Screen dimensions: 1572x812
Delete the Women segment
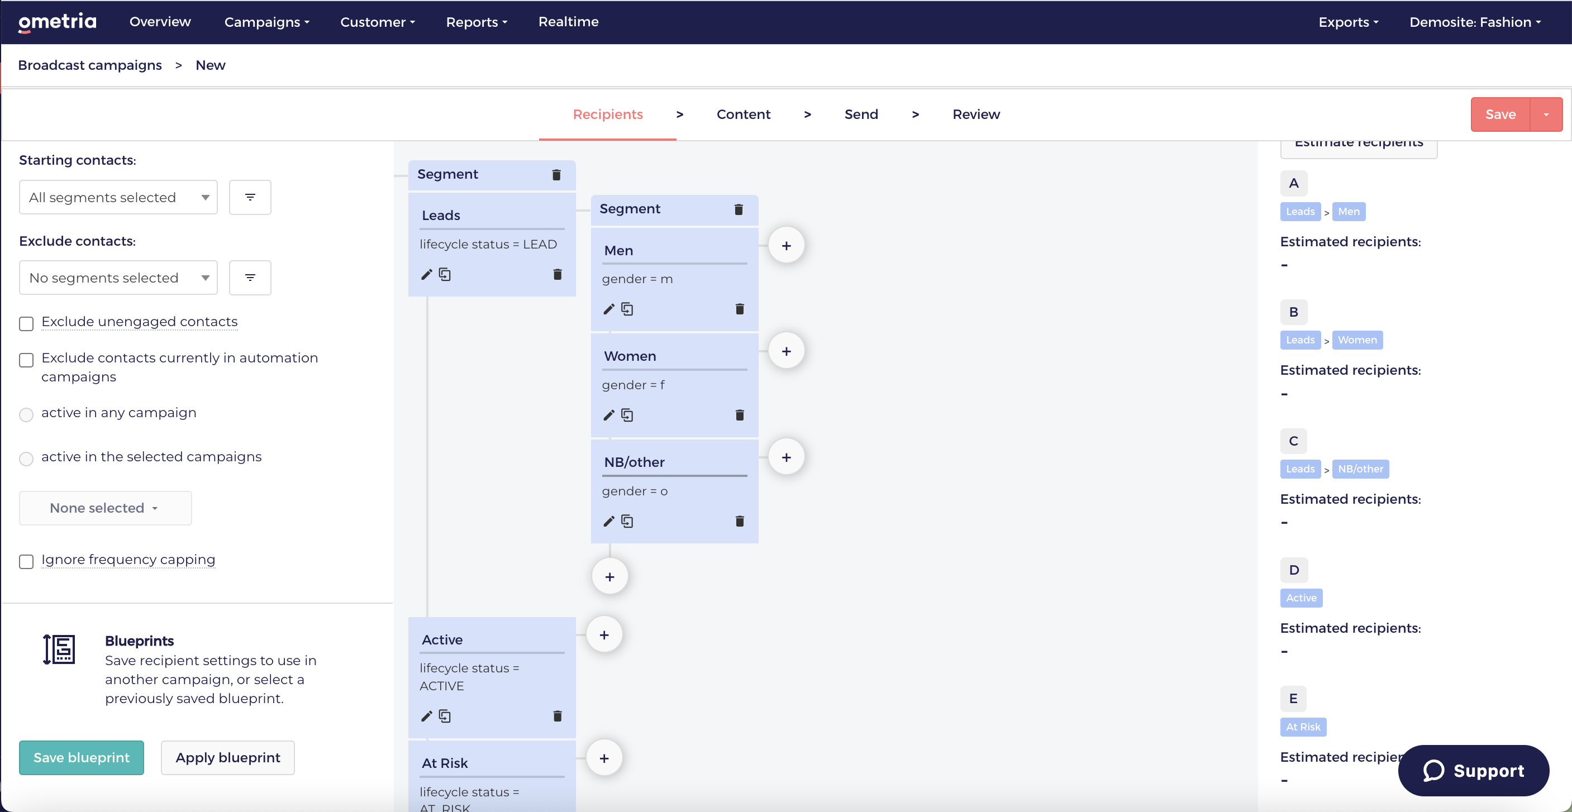click(740, 415)
